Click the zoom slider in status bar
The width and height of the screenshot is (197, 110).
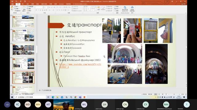coord(174,94)
